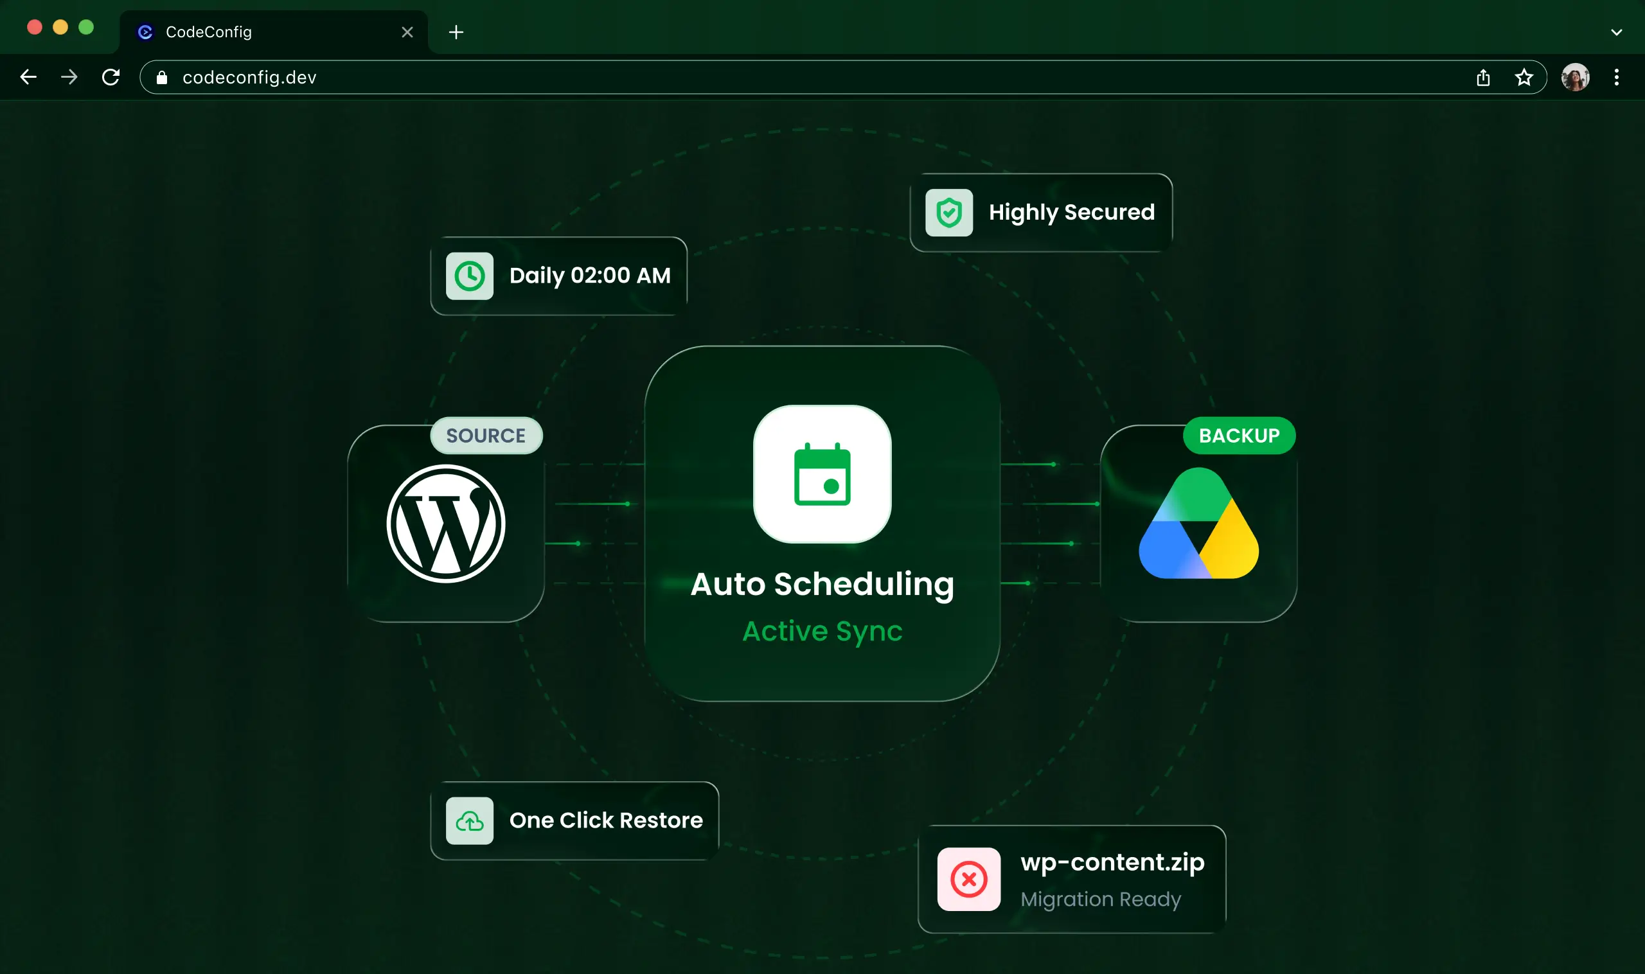1645x974 pixels.
Task: Click the wp-content.zip filename
Action: click(1112, 862)
